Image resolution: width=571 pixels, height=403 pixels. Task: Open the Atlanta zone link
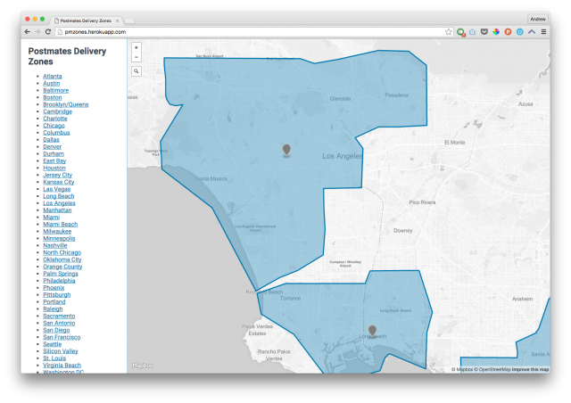[x=53, y=76]
